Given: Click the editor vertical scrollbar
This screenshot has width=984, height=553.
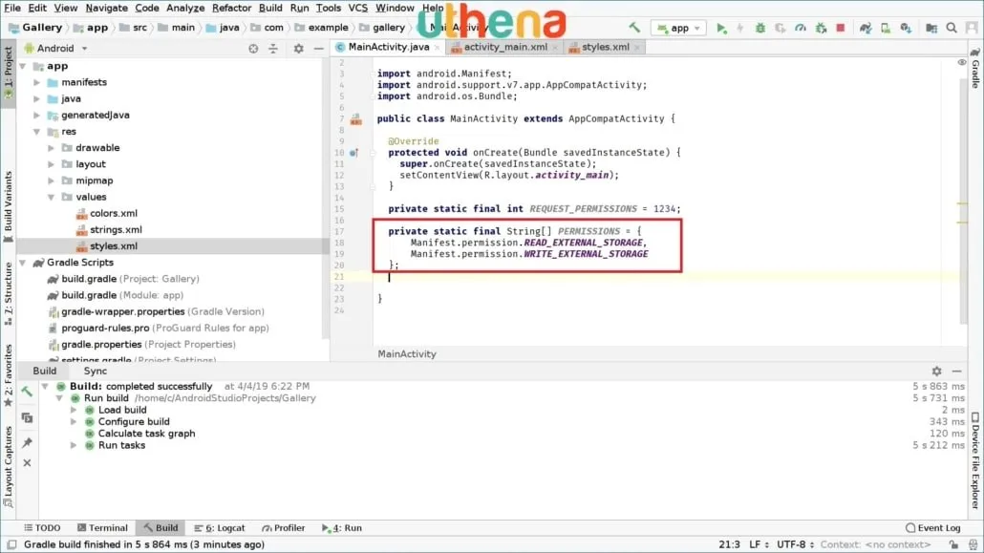Looking at the screenshot, I should tap(963, 201).
